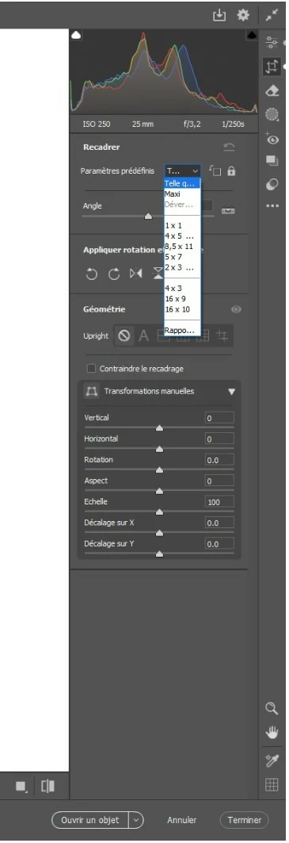Toggle the aspect ratio lock icon
This screenshot has height=843, width=289.
(x=231, y=171)
